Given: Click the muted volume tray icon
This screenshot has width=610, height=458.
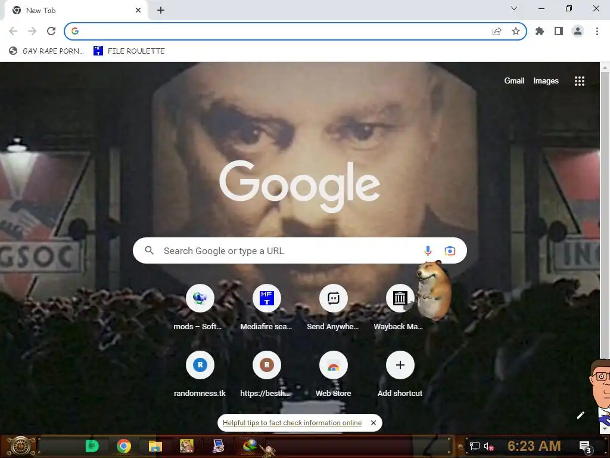Looking at the screenshot, I should pyautogui.click(x=488, y=446).
